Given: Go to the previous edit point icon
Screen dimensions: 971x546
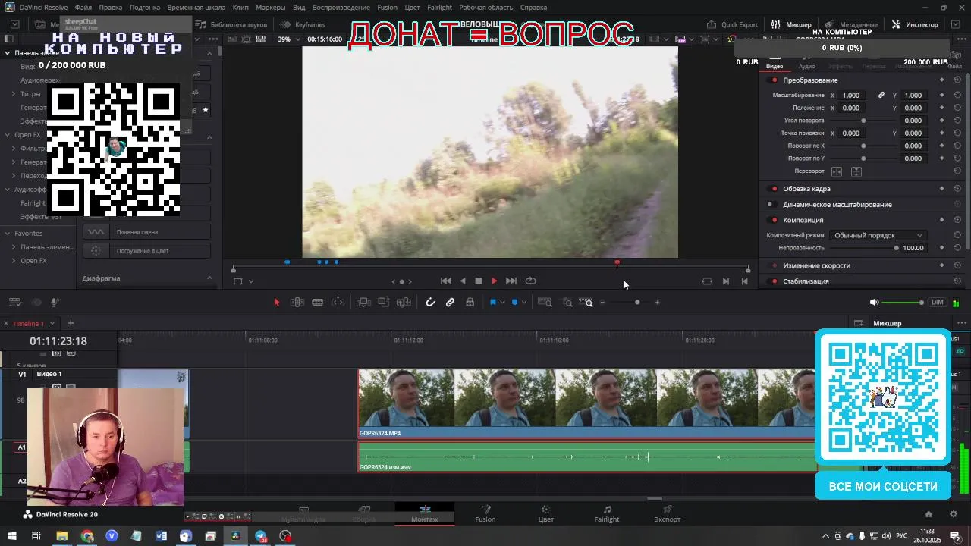Looking at the screenshot, I should pyautogui.click(x=744, y=281).
